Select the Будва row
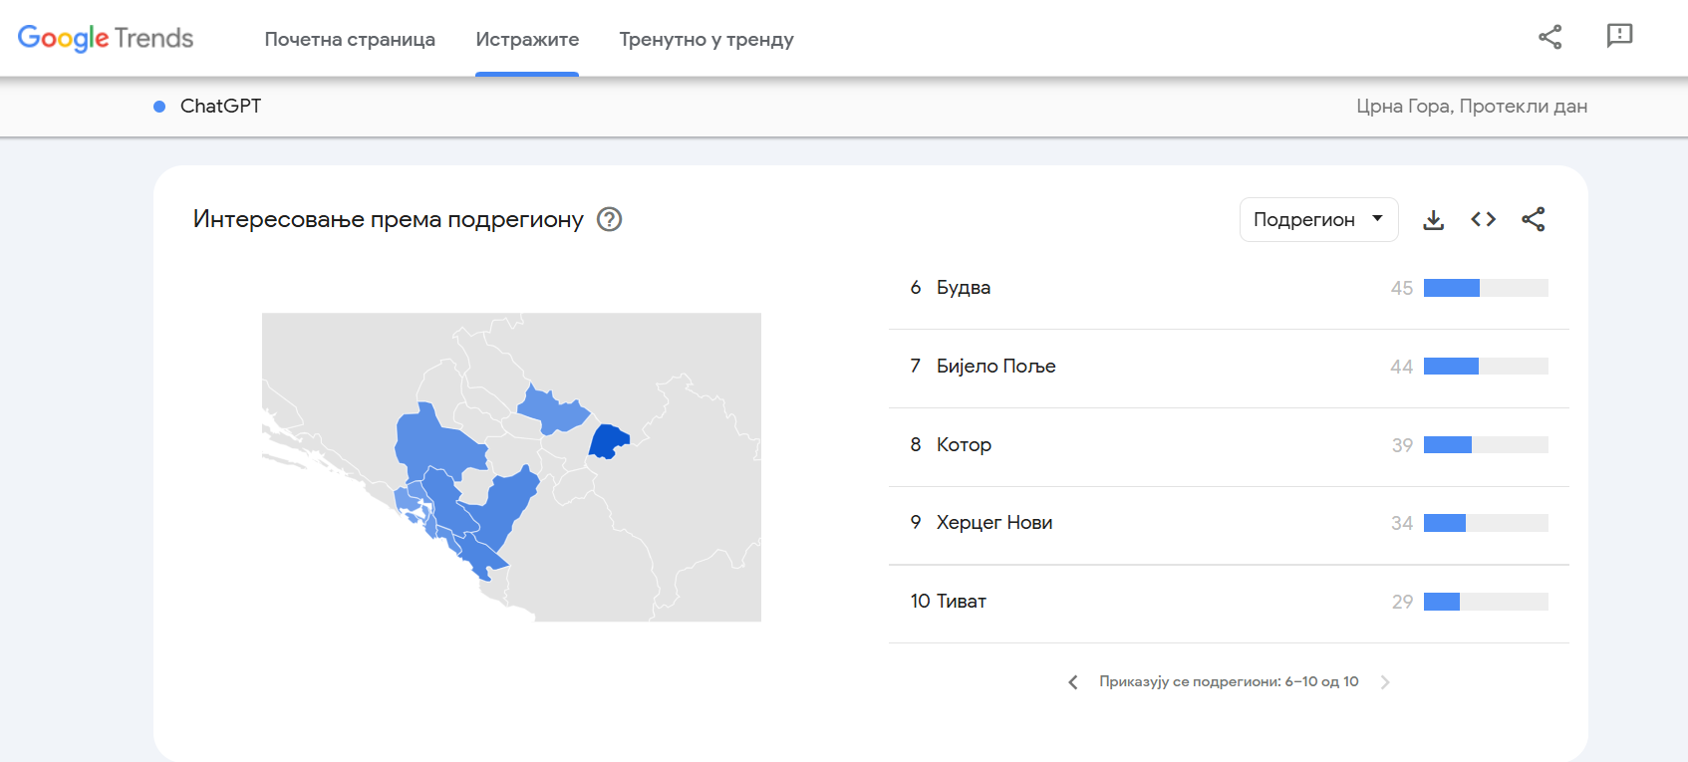Viewport: 1688px width, 762px height. [1229, 289]
